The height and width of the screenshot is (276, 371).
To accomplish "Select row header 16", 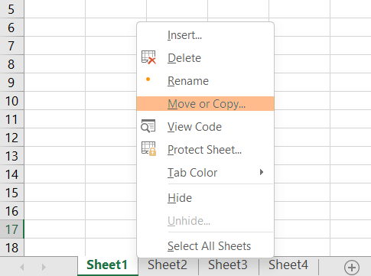I will pyautogui.click(x=12, y=211).
